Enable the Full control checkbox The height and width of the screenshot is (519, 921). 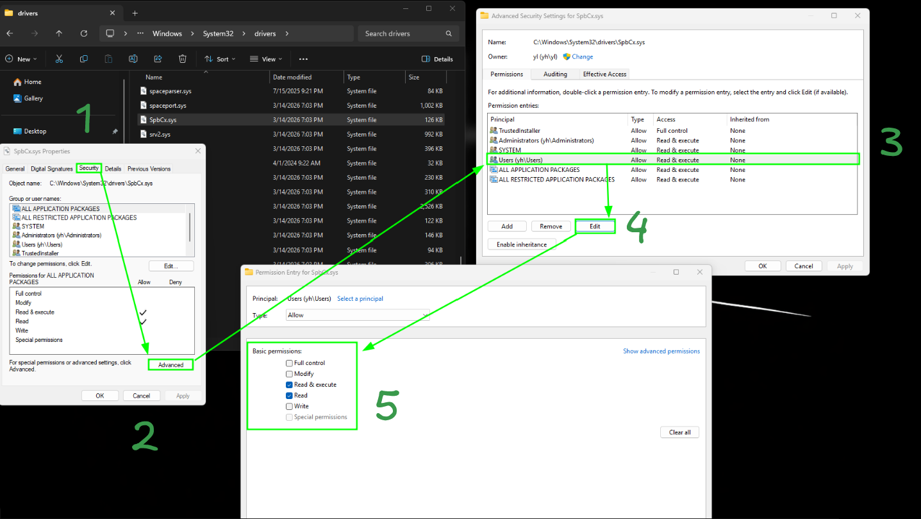290,363
